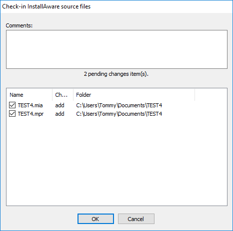
Task: Select the TEST4.mpr file name
Action: 30,114
